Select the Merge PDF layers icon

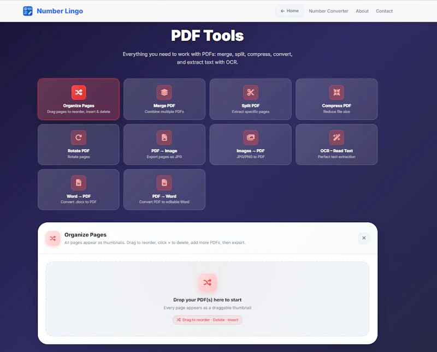[x=164, y=92]
